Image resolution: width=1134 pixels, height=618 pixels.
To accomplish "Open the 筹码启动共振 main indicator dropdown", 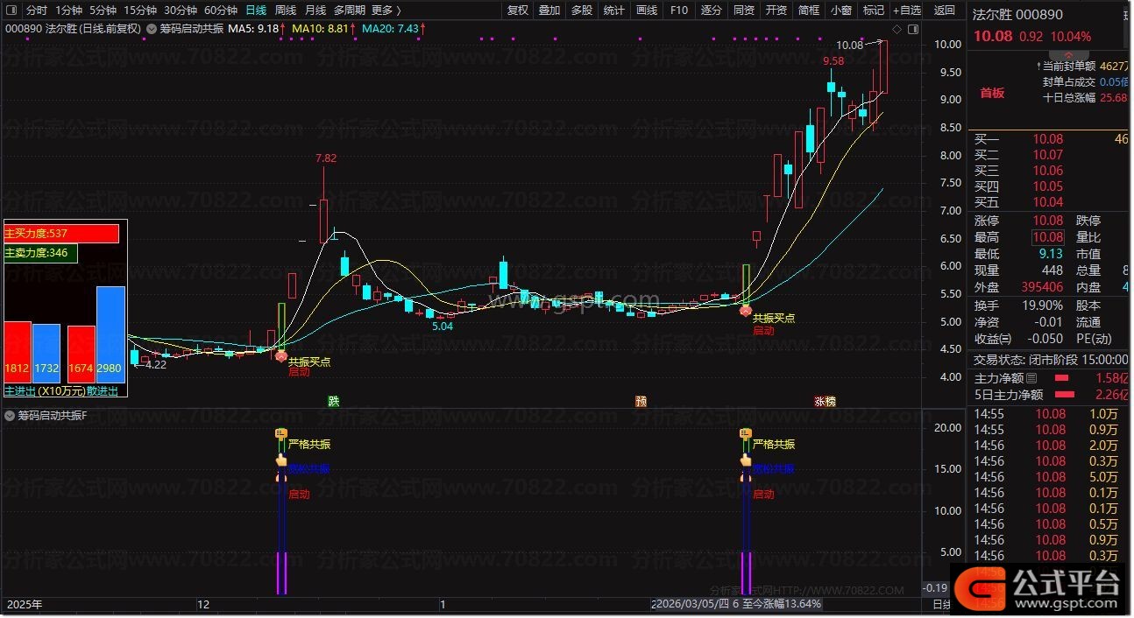I will click(152, 29).
